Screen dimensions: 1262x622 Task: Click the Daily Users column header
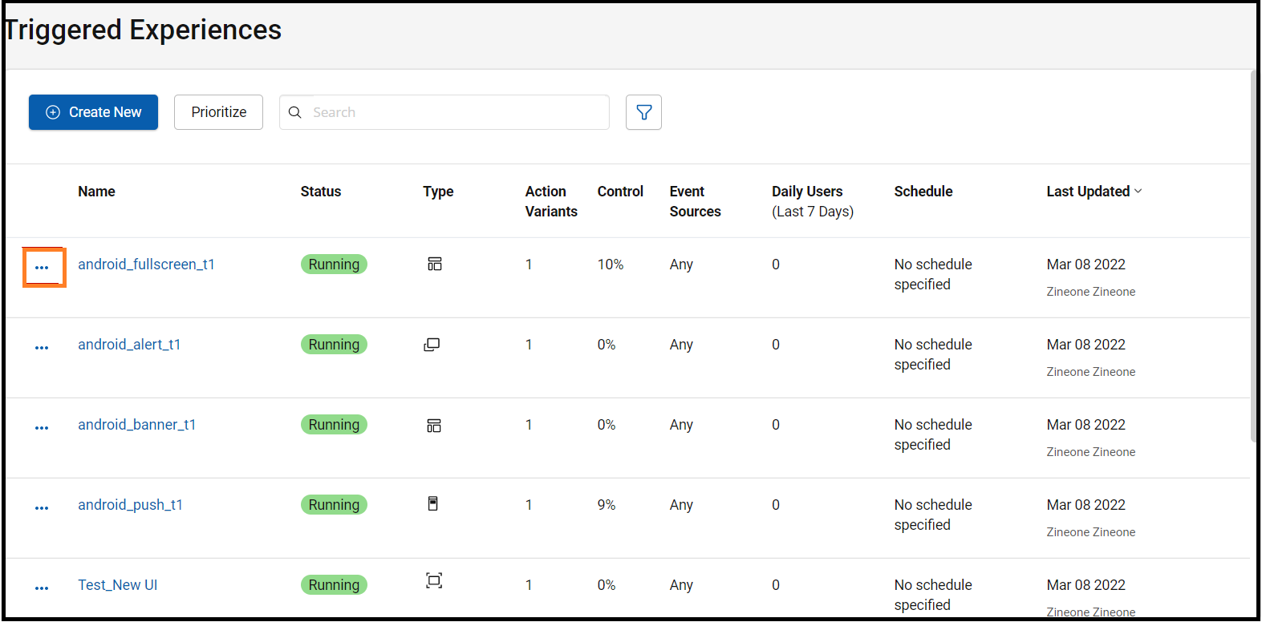[813, 201]
